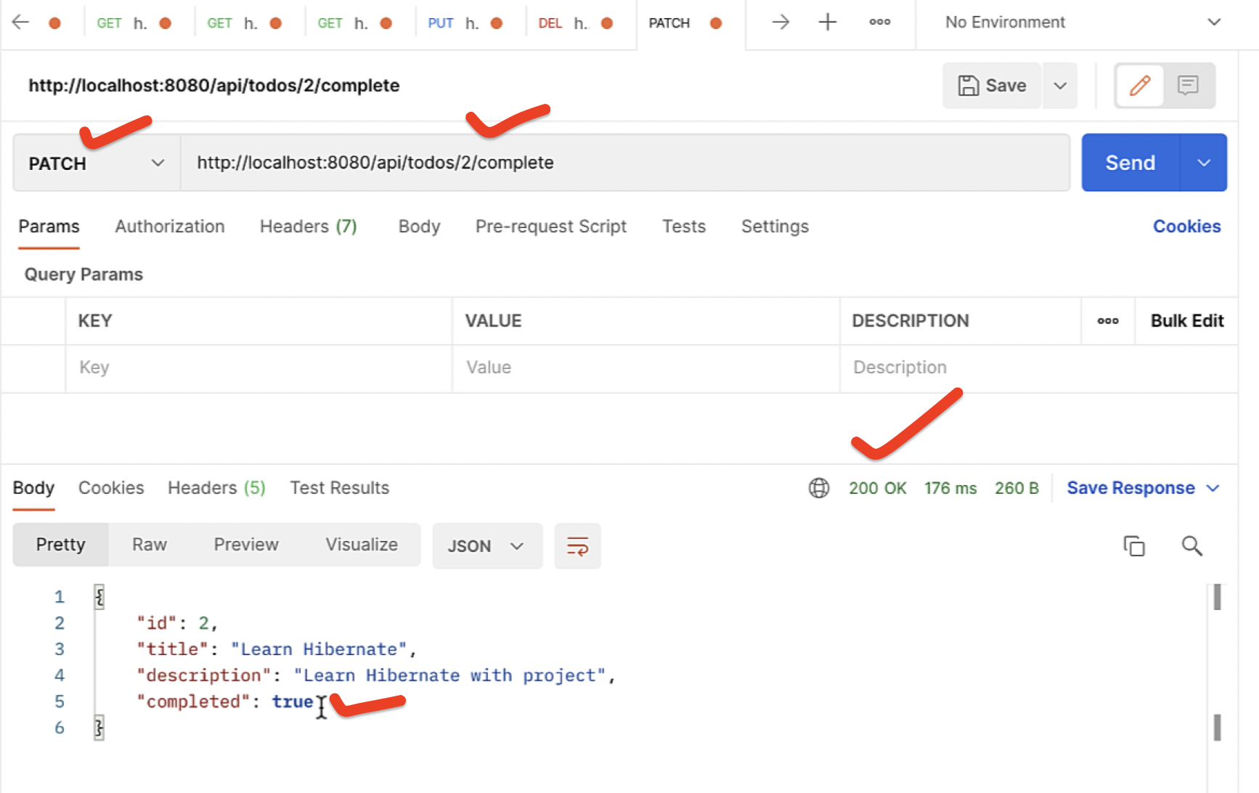Expand the Save button dropdown arrow

(x=1059, y=85)
